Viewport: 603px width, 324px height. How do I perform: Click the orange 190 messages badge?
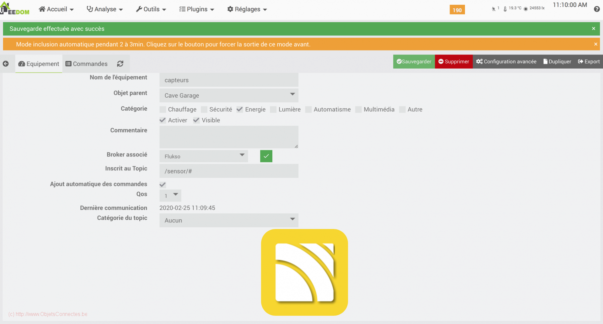click(457, 10)
